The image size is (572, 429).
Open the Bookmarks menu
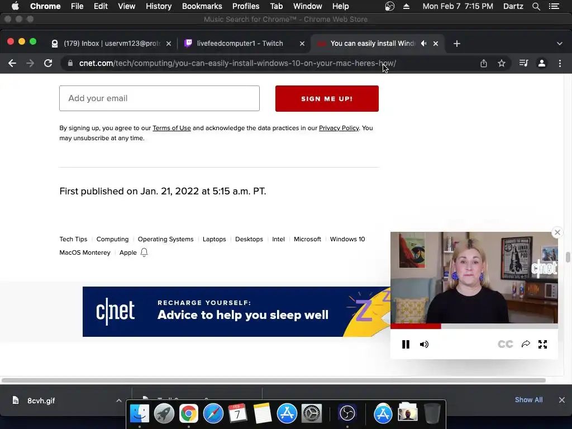point(202,6)
